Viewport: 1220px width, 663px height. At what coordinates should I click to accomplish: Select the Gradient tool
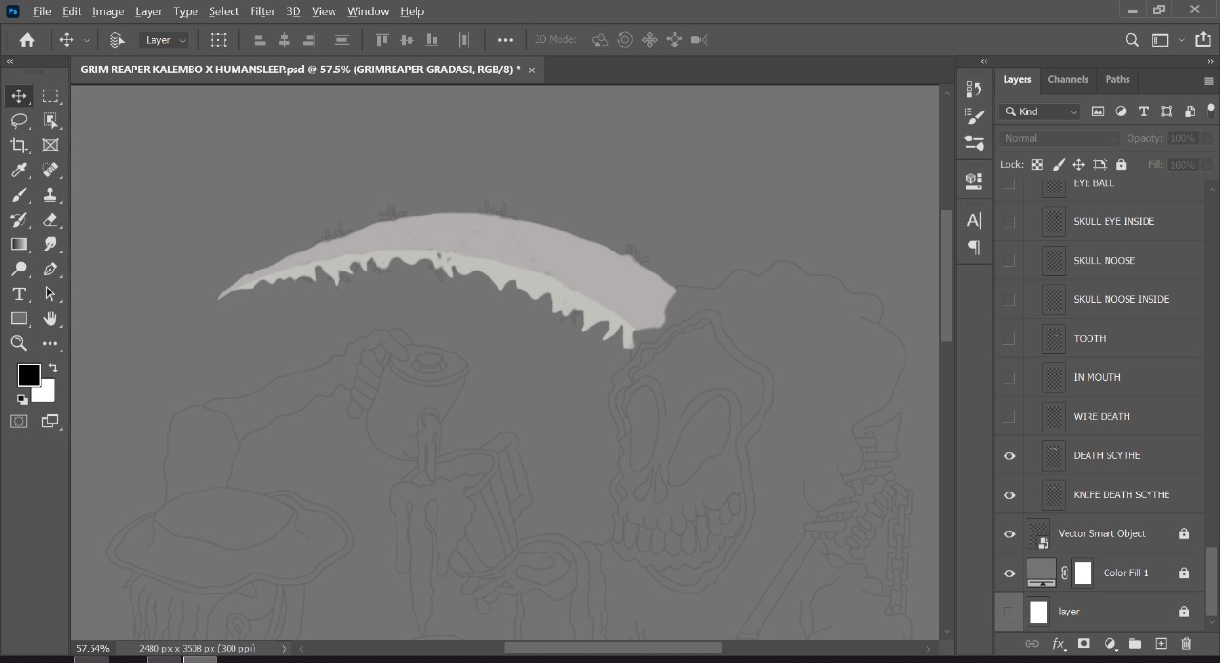point(19,244)
